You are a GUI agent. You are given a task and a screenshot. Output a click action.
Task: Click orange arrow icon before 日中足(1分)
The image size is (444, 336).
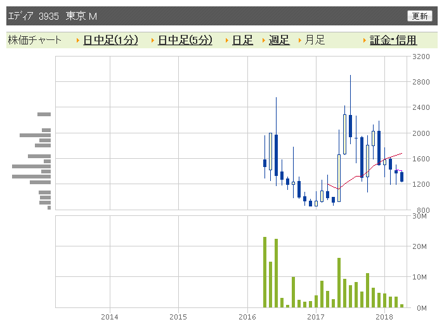78,41
